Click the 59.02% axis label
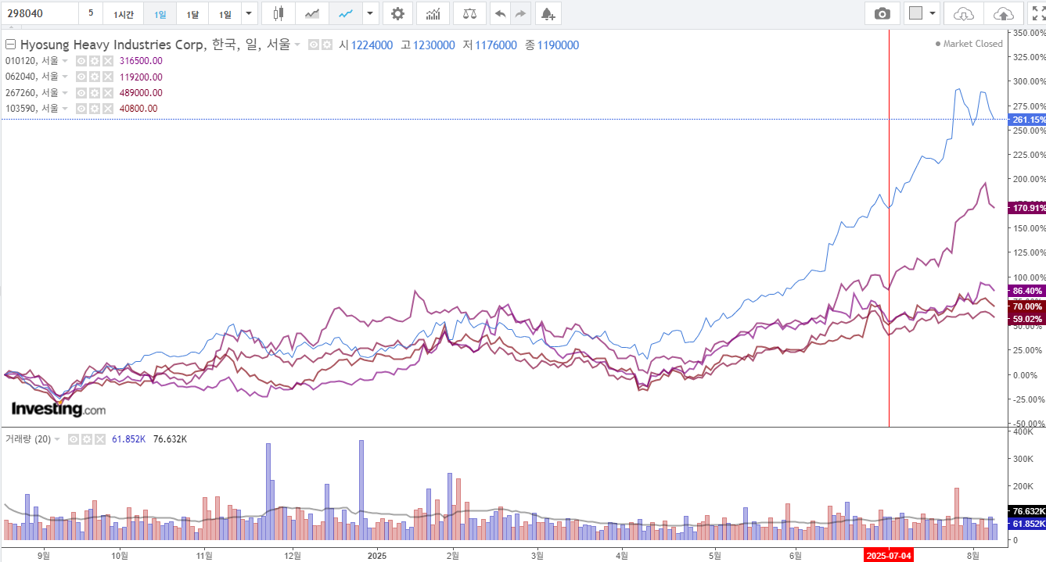 coord(1028,319)
